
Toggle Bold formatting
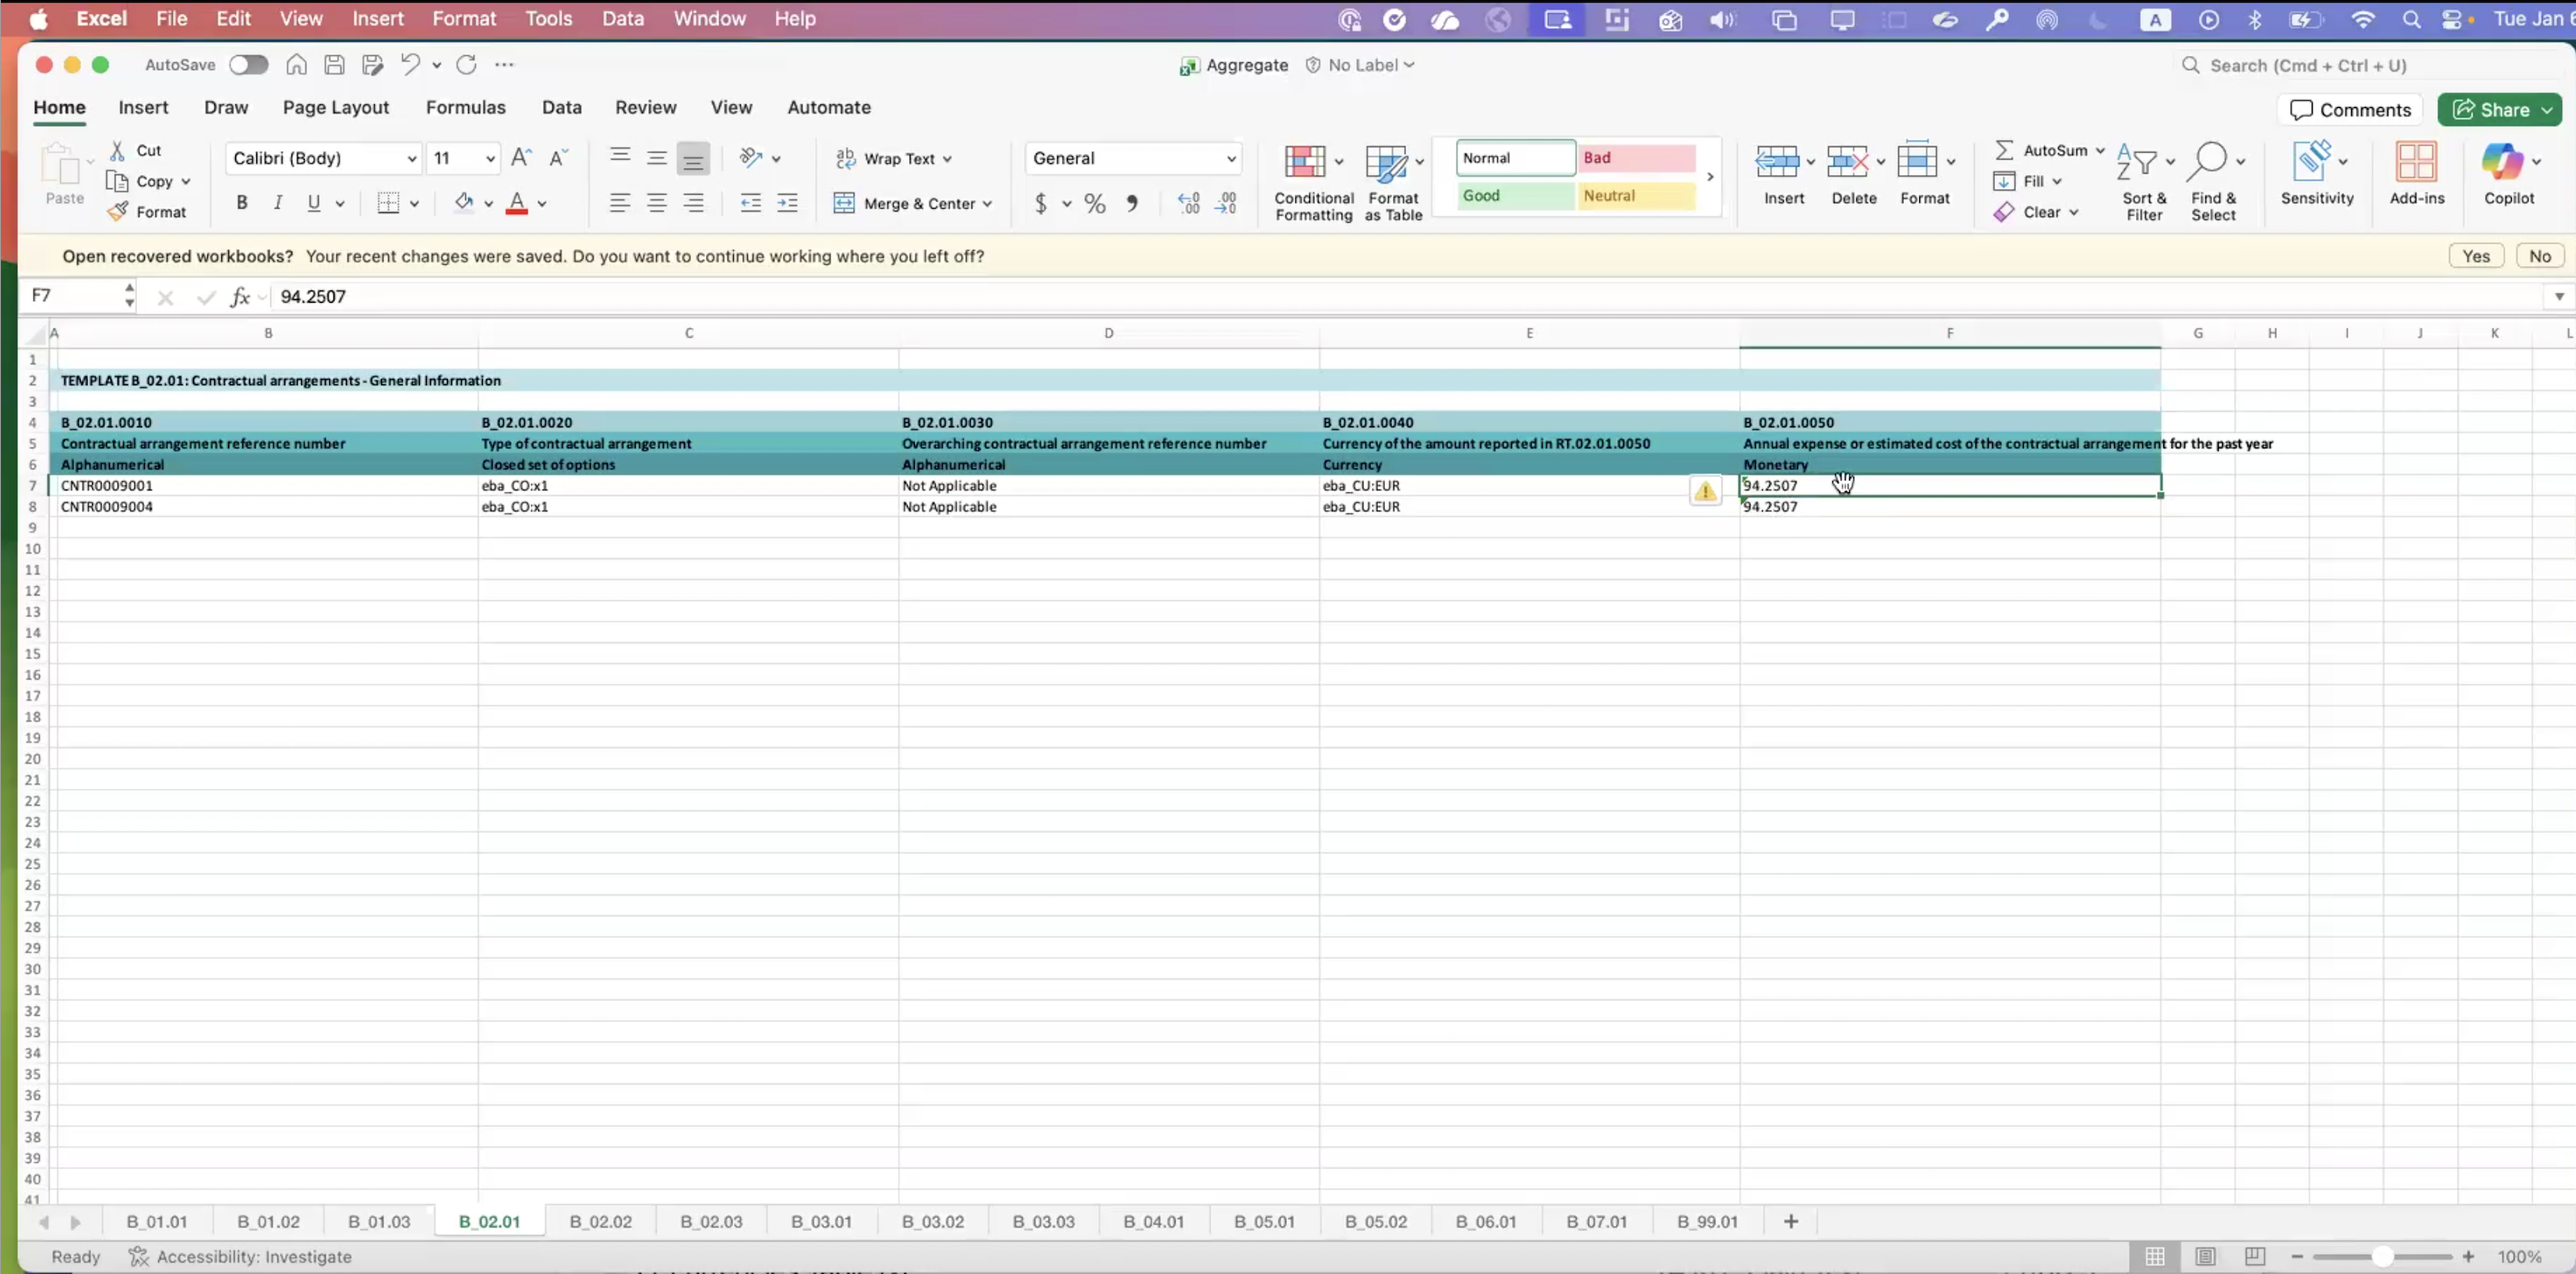[x=241, y=203]
